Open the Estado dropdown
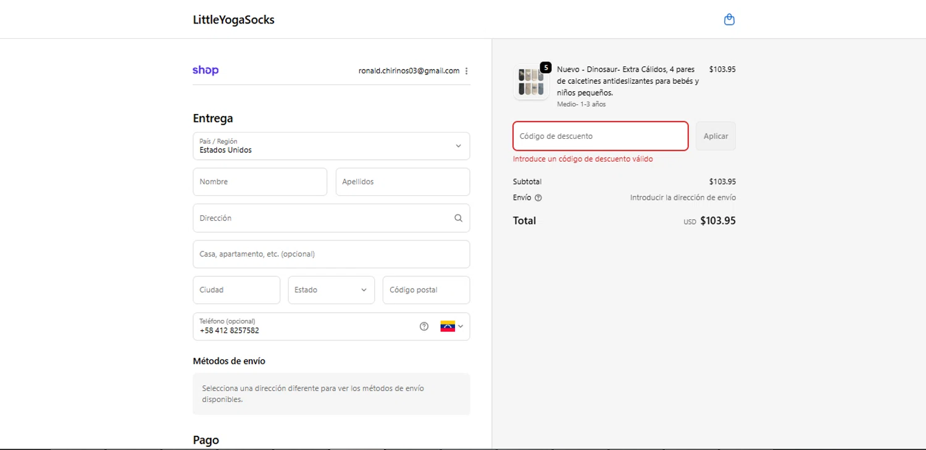The height and width of the screenshot is (450, 926). [332, 290]
